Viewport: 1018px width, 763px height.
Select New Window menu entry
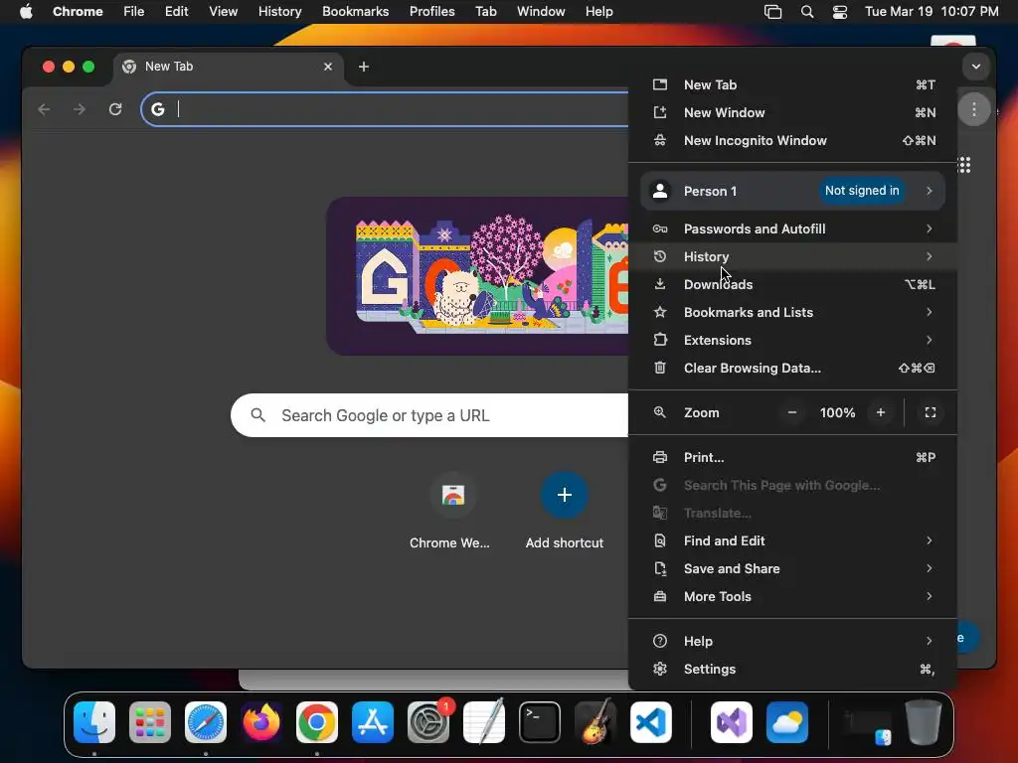pyautogui.click(x=792, y=113)
